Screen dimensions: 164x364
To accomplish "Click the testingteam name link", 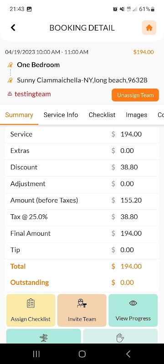I will click(x=32, y=94).
